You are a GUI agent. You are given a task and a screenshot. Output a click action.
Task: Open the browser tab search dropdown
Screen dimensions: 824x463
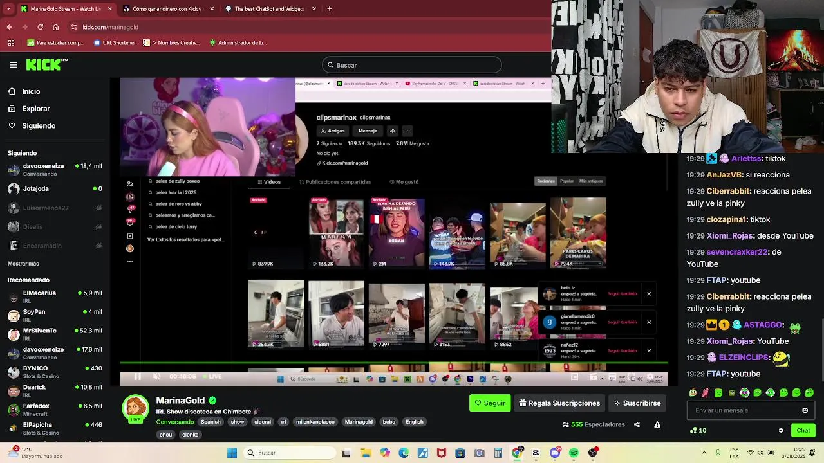click(x=8, y=9)
